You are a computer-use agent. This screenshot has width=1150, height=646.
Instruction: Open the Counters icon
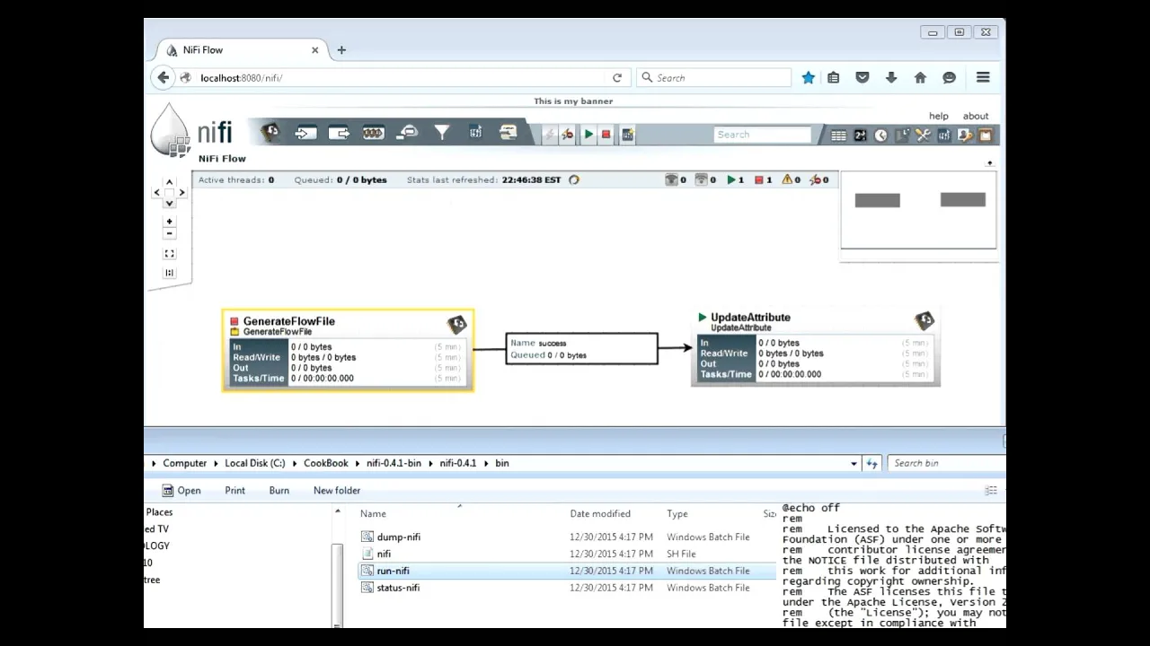[x=860, y=135]
